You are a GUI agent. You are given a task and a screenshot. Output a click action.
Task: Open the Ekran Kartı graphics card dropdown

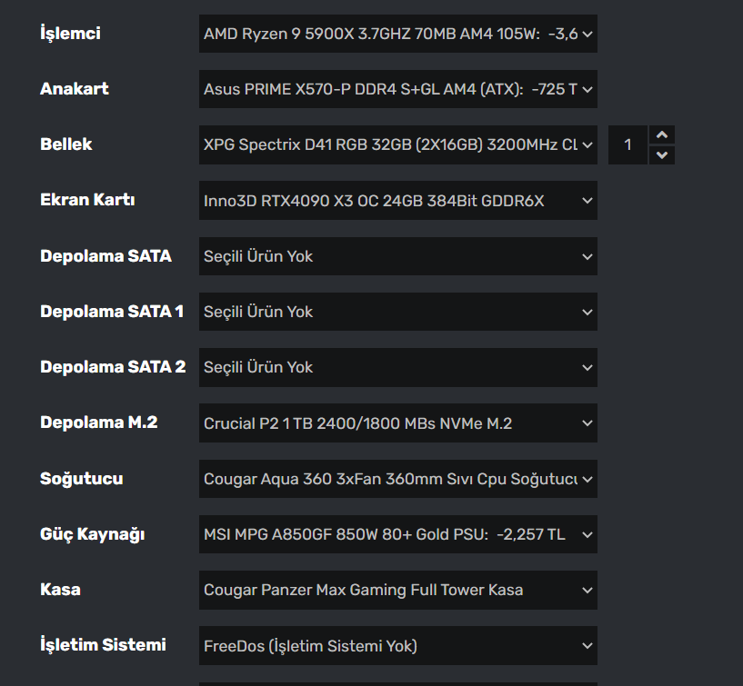pyautogui.click(x=397, y=201)
